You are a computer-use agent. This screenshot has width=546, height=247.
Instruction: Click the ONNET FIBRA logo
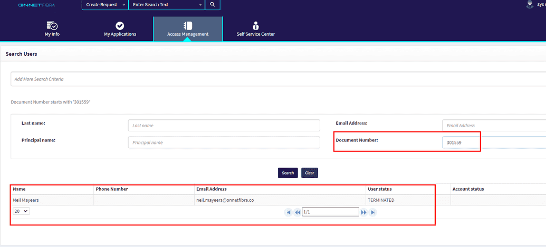pos(36,5)
